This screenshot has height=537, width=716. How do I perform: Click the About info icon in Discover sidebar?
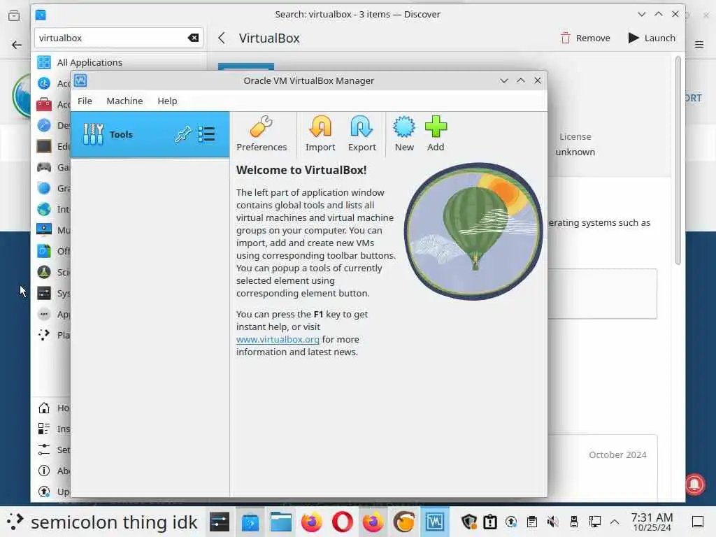click(x=44, y=471)
